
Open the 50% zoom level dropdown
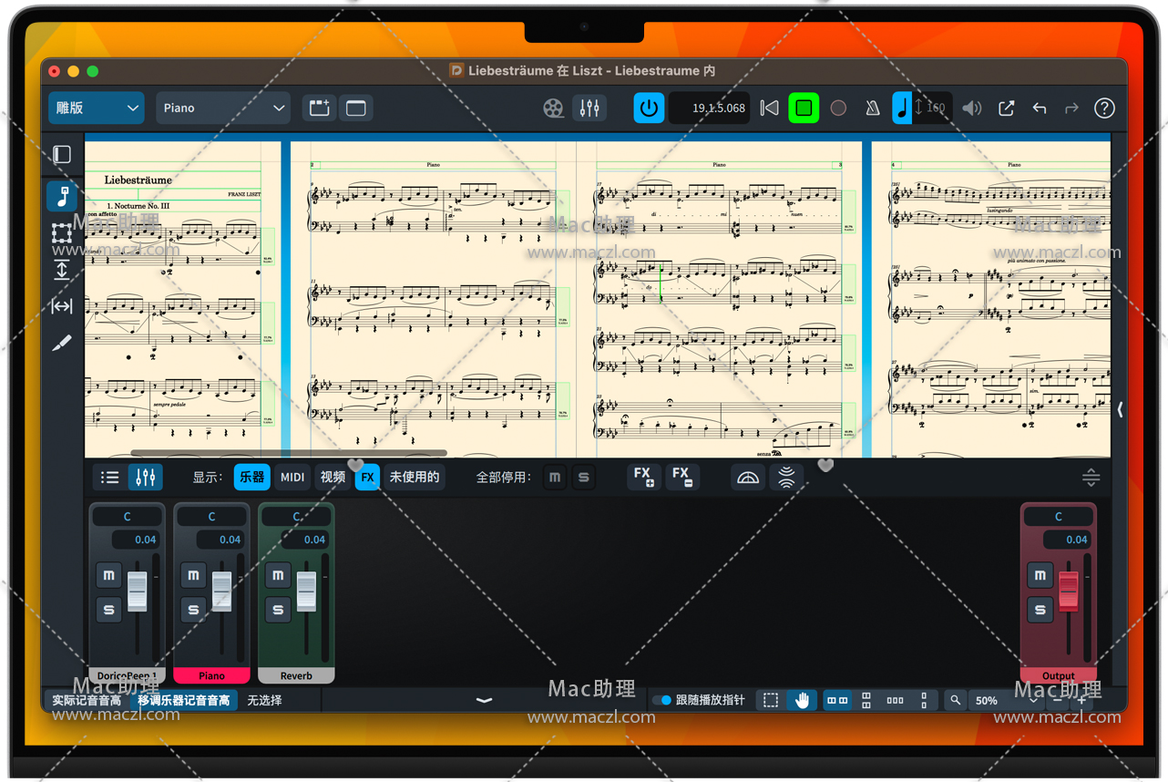coord(1002,700)
